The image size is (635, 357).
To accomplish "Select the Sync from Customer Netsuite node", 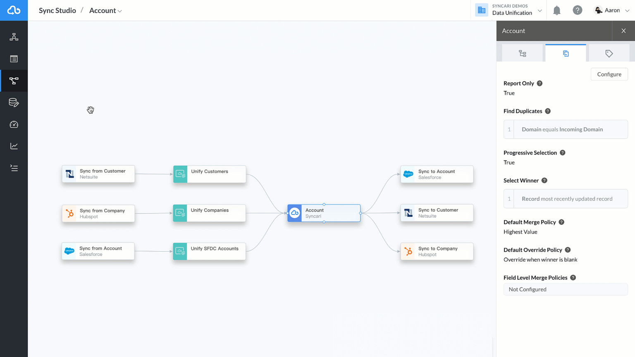I will tap(98, 174).
